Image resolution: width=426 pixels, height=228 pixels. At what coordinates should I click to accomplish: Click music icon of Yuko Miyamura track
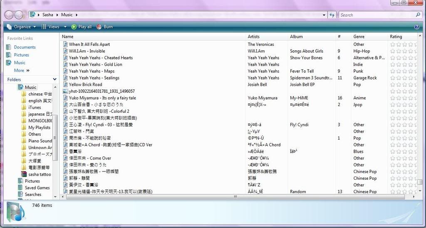pos(65,98)
